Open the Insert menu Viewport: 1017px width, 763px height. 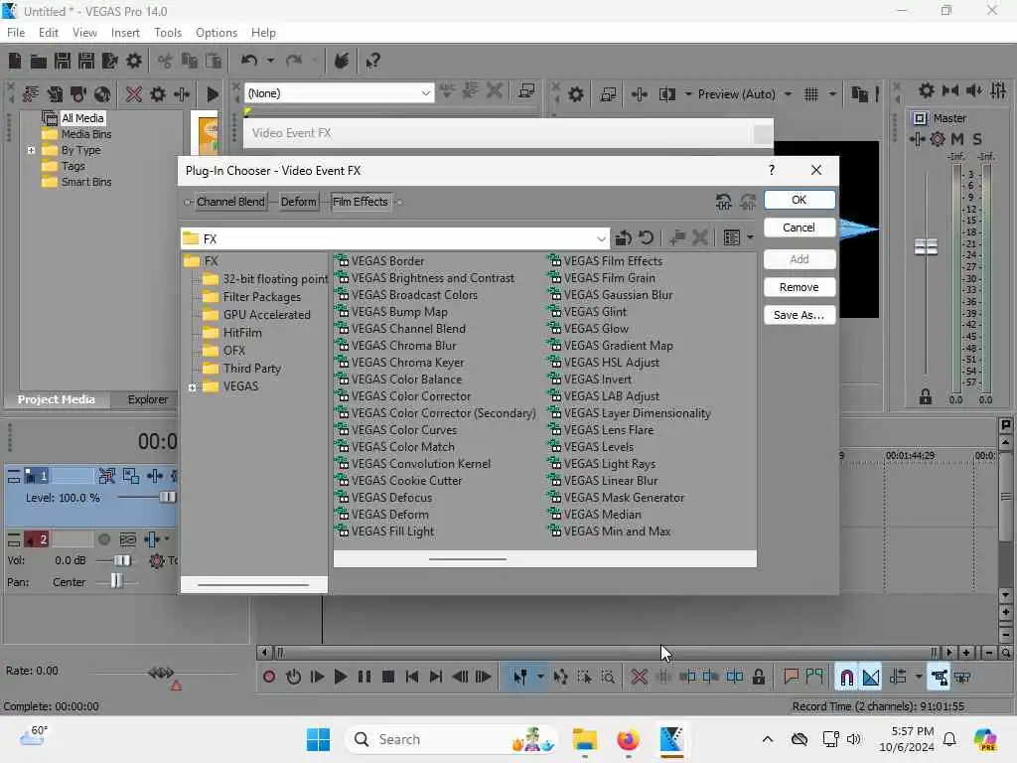tap(125, 33)
